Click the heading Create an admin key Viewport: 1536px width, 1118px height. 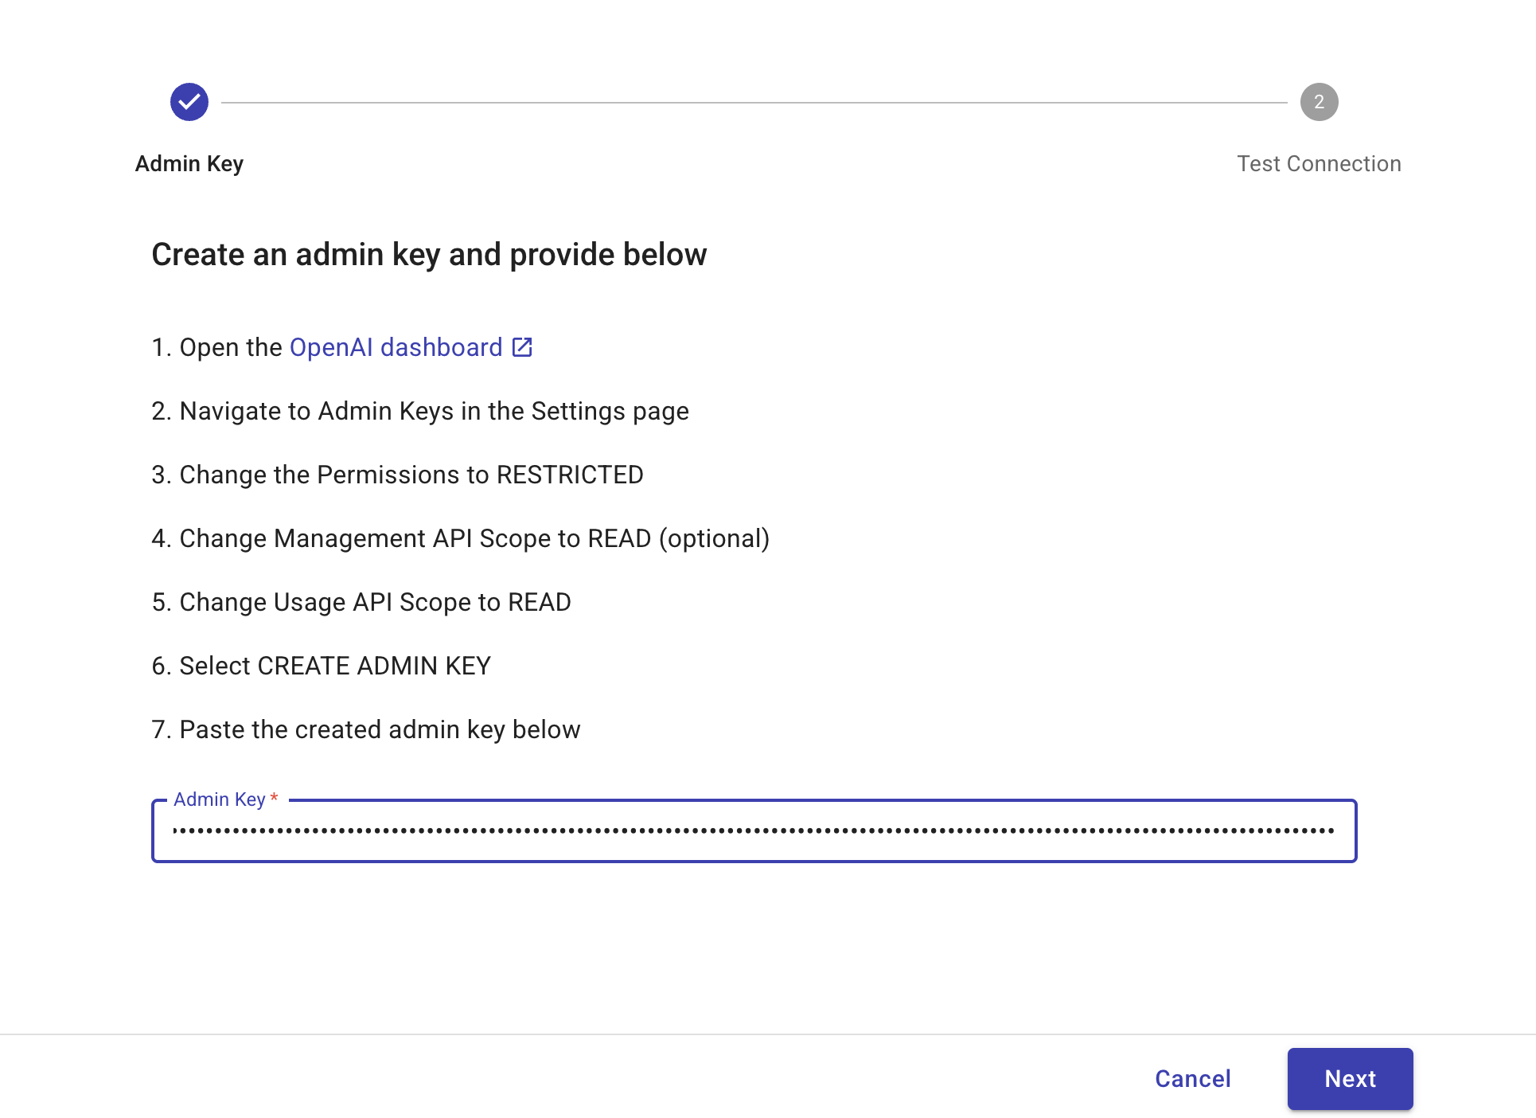[x=429, y=254]
